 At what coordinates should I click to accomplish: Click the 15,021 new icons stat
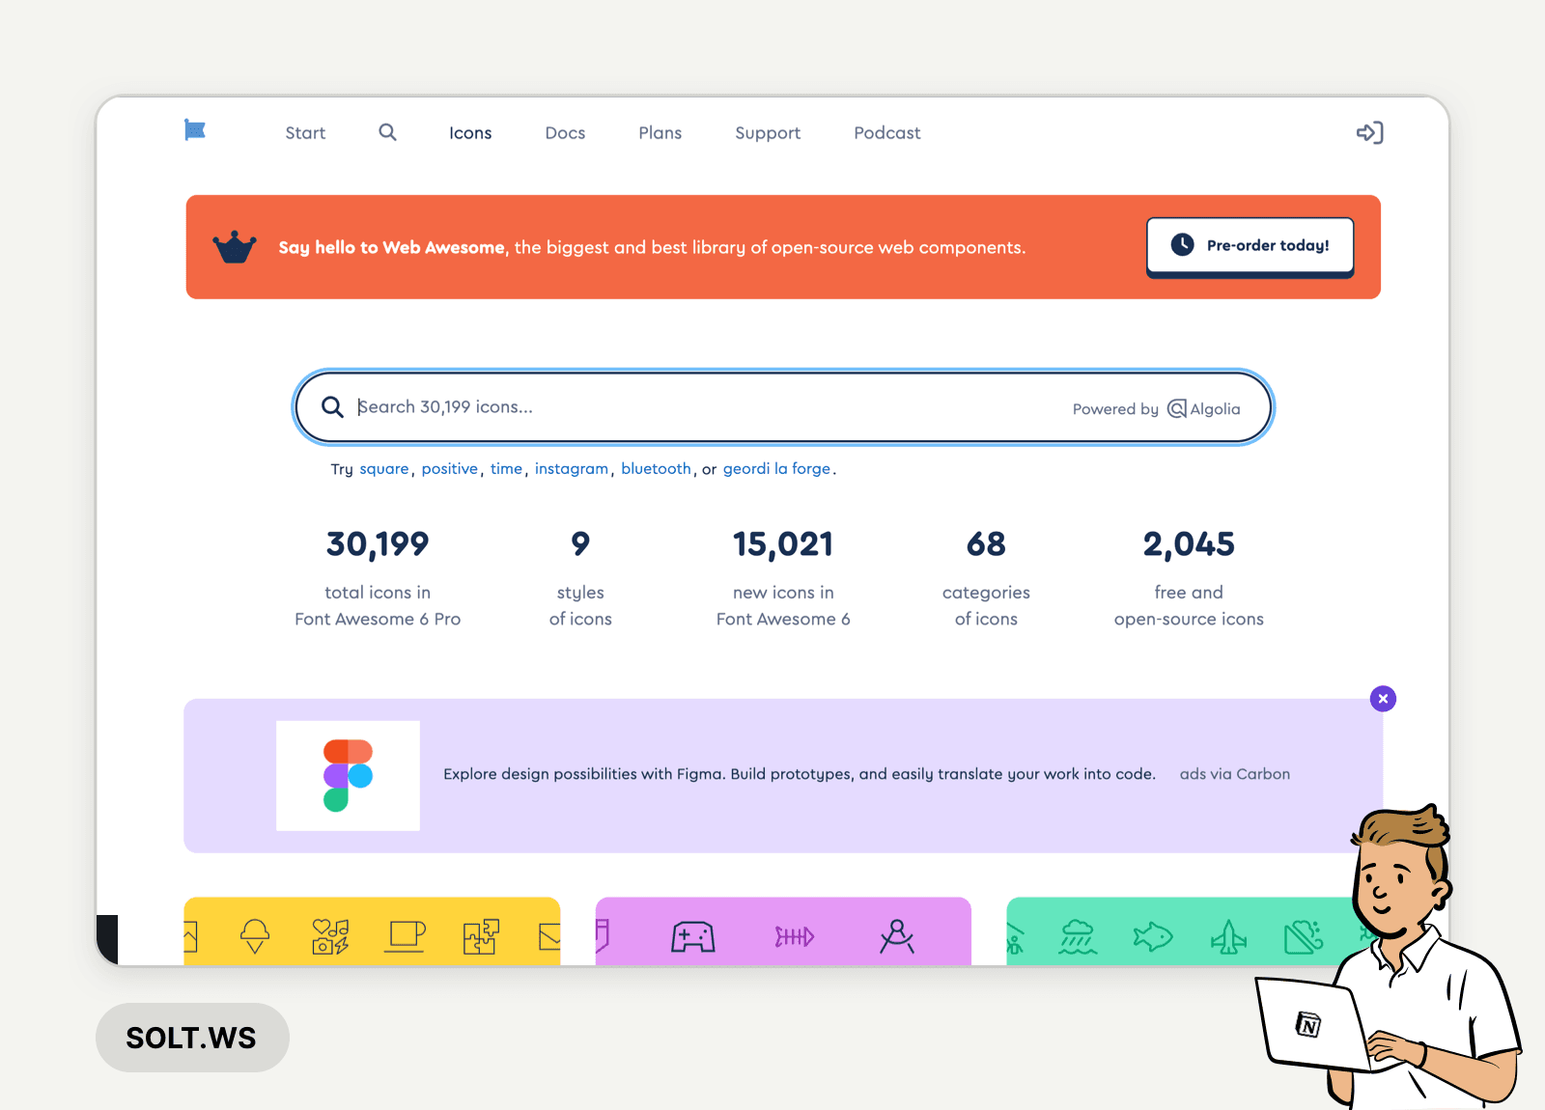click(x=783, y=579)
